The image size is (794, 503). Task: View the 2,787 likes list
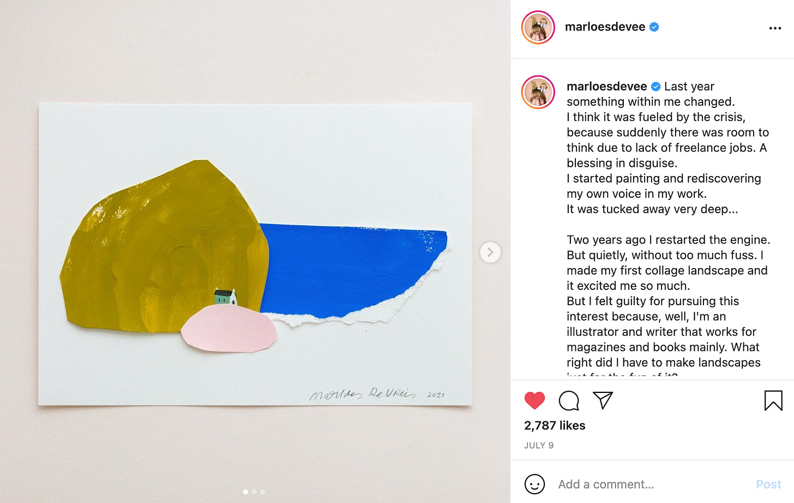point(555,426)
